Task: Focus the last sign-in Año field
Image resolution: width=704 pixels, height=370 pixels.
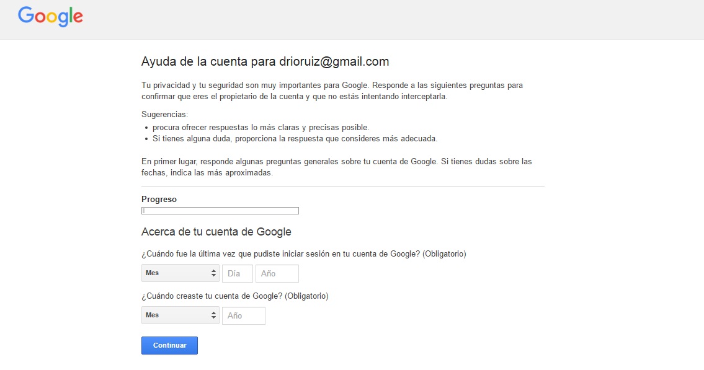Action: pos(277,273)
